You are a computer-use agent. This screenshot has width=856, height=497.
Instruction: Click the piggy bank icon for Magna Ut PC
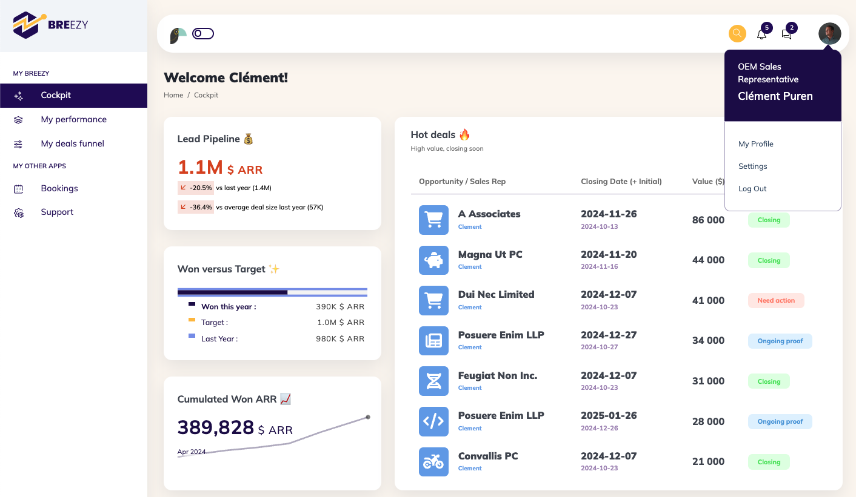[x=433, y=260]
